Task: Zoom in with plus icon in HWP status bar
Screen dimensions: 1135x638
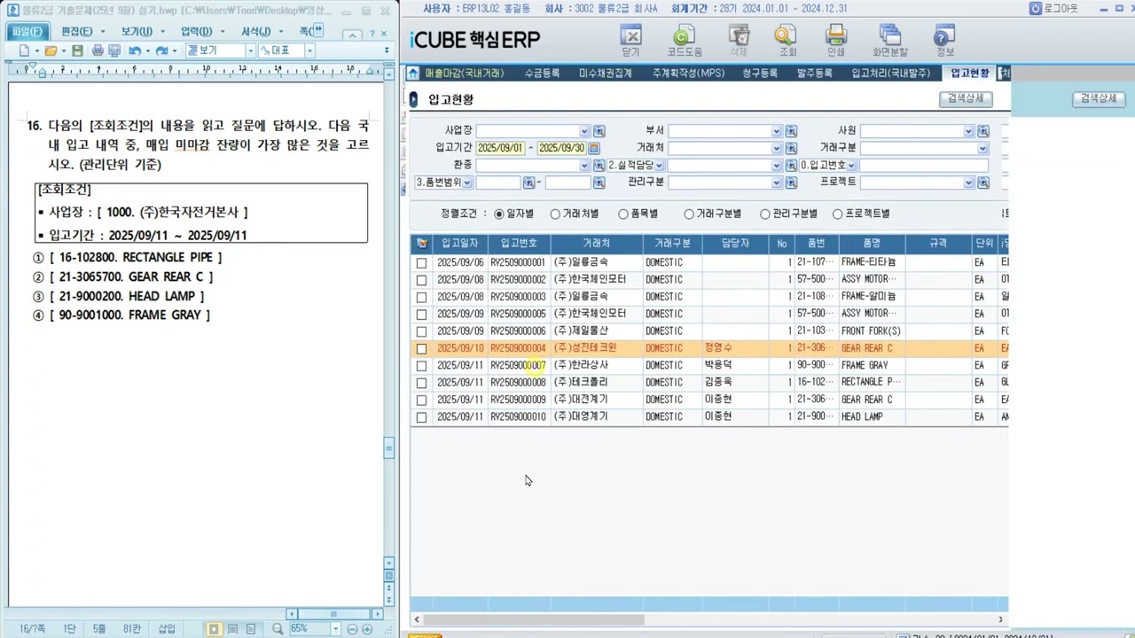Action: (367, 629)
